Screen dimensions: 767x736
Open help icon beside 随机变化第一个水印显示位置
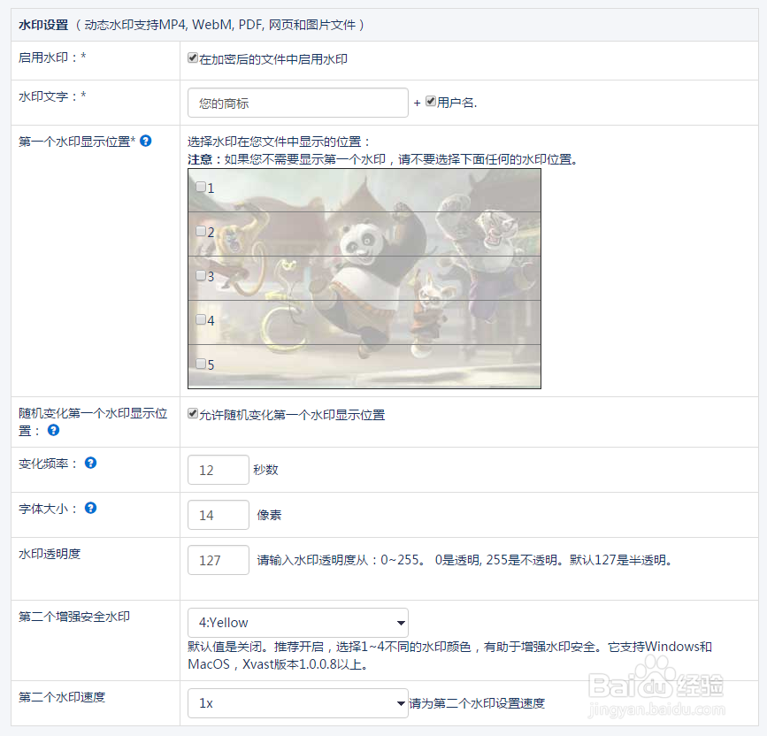click(53, 430)
